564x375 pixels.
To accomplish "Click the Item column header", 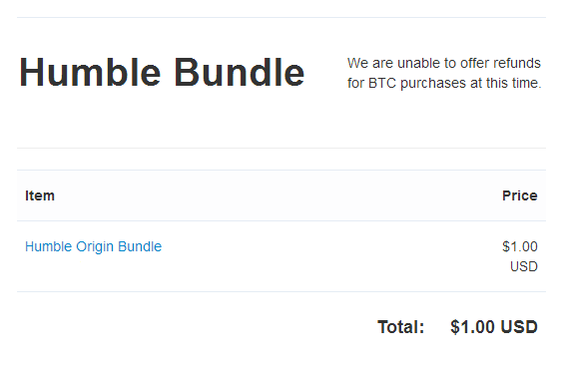I will pos(40,195).
